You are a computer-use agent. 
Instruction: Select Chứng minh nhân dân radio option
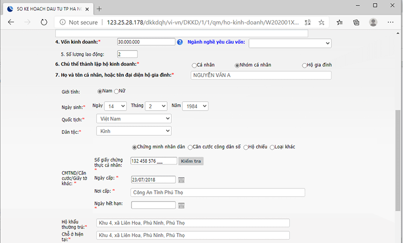click(134, 147)
